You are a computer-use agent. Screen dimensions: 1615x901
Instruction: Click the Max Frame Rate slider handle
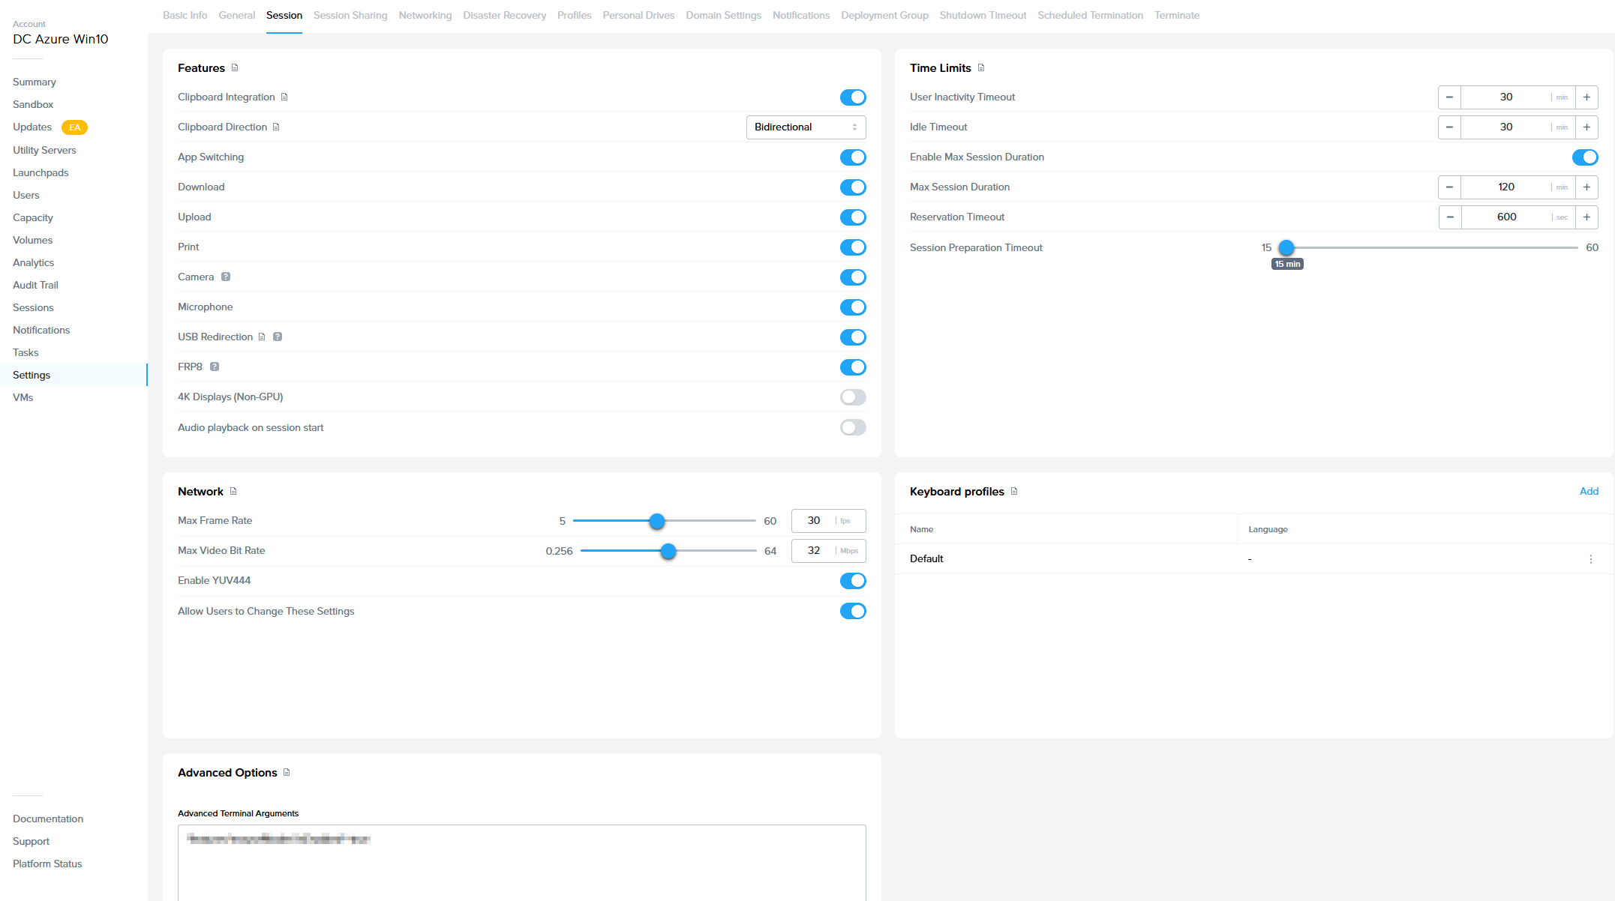657,521
